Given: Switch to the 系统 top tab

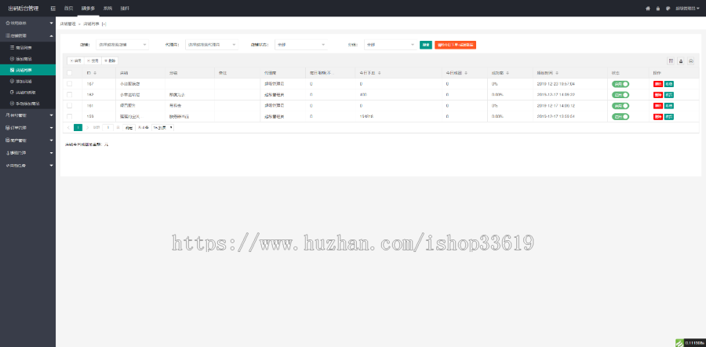Looking at the screenshot, I should click(107, 8).
